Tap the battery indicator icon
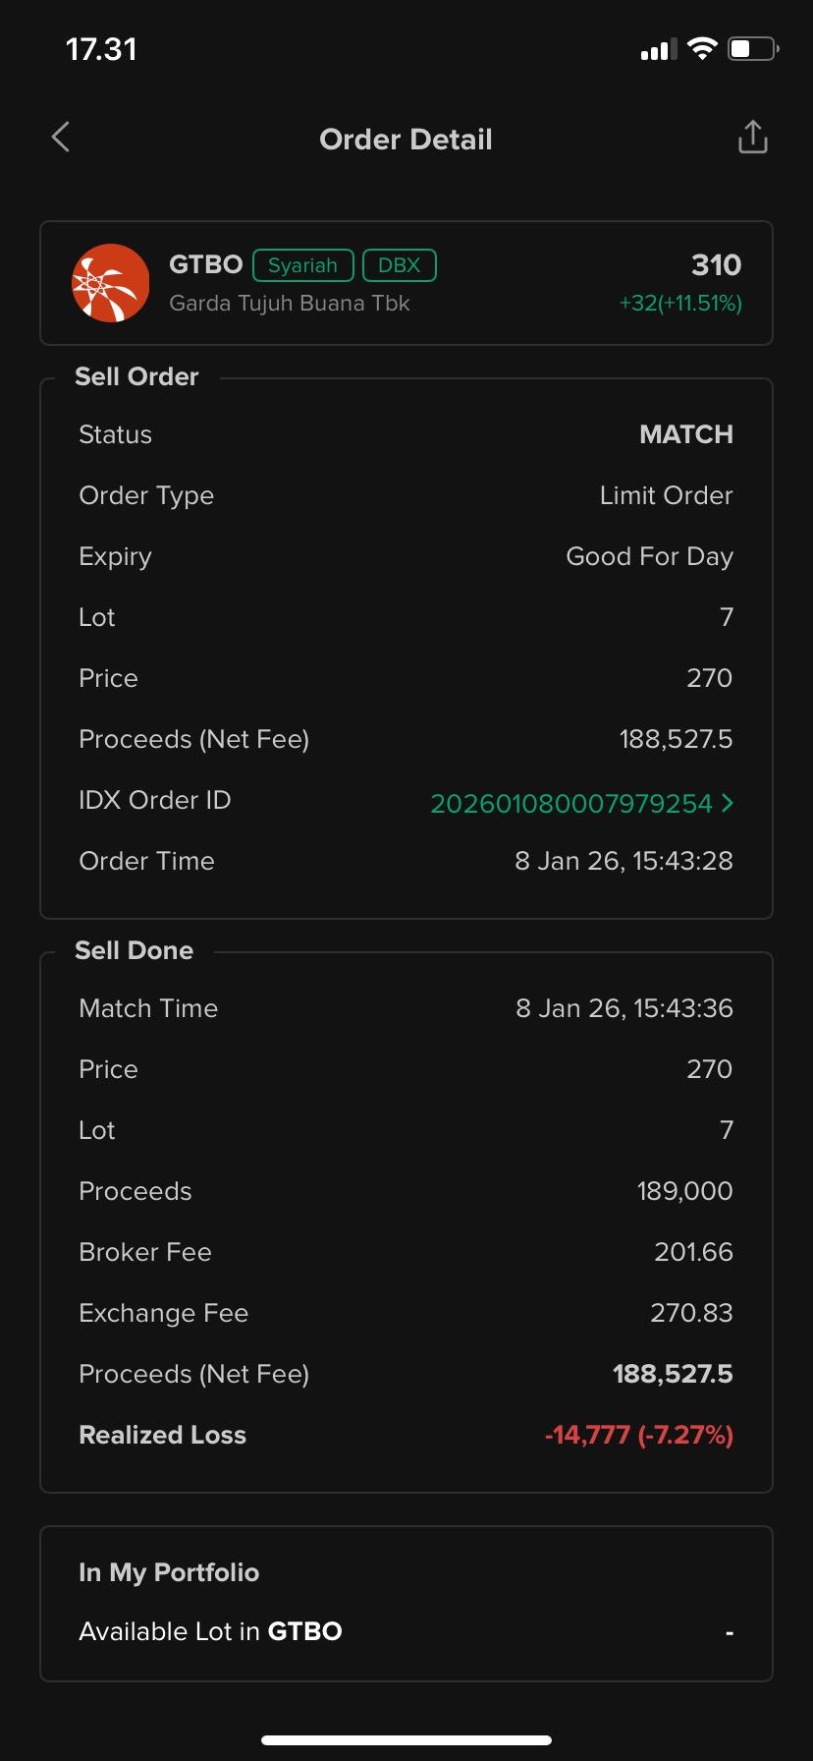Image resolution: width=813 pixels, height=1761 pixels. [x=752, y=49]
